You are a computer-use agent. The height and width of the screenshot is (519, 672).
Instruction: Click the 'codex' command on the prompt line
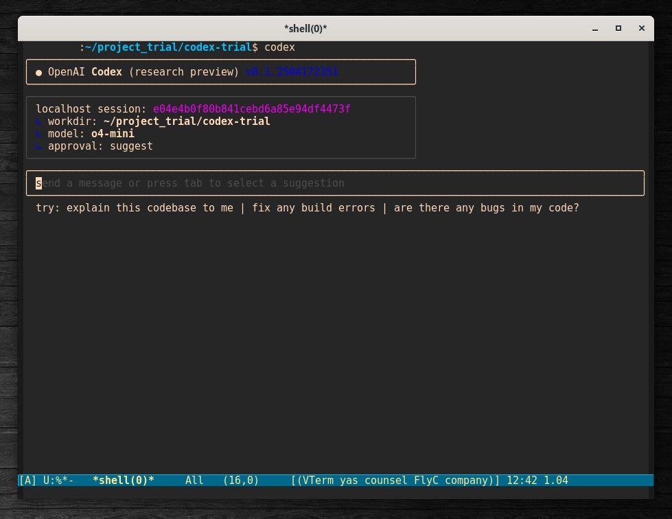point(279,47)
